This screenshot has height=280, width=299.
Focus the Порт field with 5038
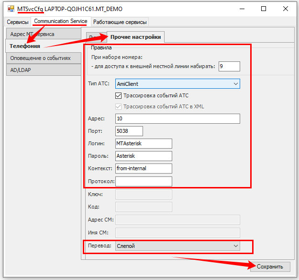click(129, 131)
